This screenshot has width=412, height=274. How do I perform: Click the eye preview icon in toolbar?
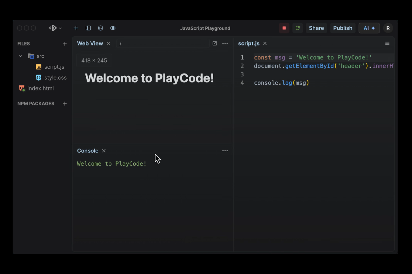[113, 28]
